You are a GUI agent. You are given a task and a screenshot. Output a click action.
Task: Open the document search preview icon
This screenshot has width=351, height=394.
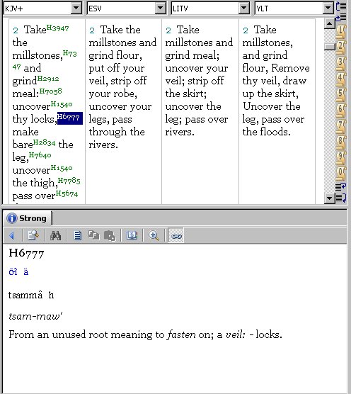pyautogui.click(x=33, y=235)
